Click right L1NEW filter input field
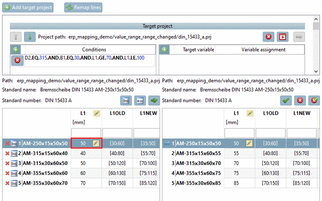Viewport: 322px width, 201px height. (x=301, y=133)
